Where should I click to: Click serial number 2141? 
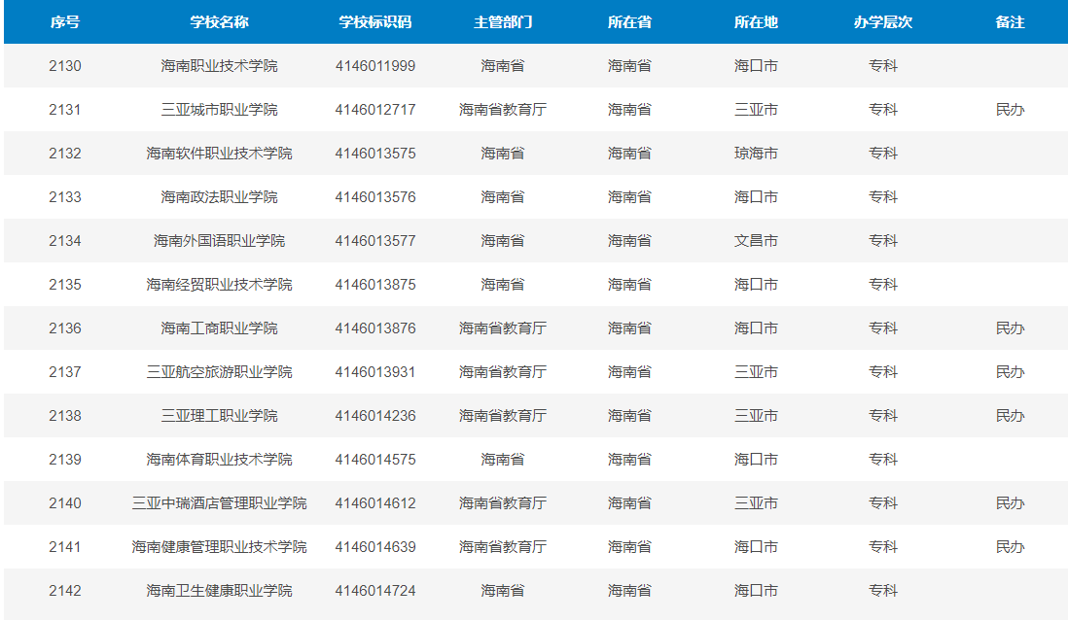[x=65, y=547]
